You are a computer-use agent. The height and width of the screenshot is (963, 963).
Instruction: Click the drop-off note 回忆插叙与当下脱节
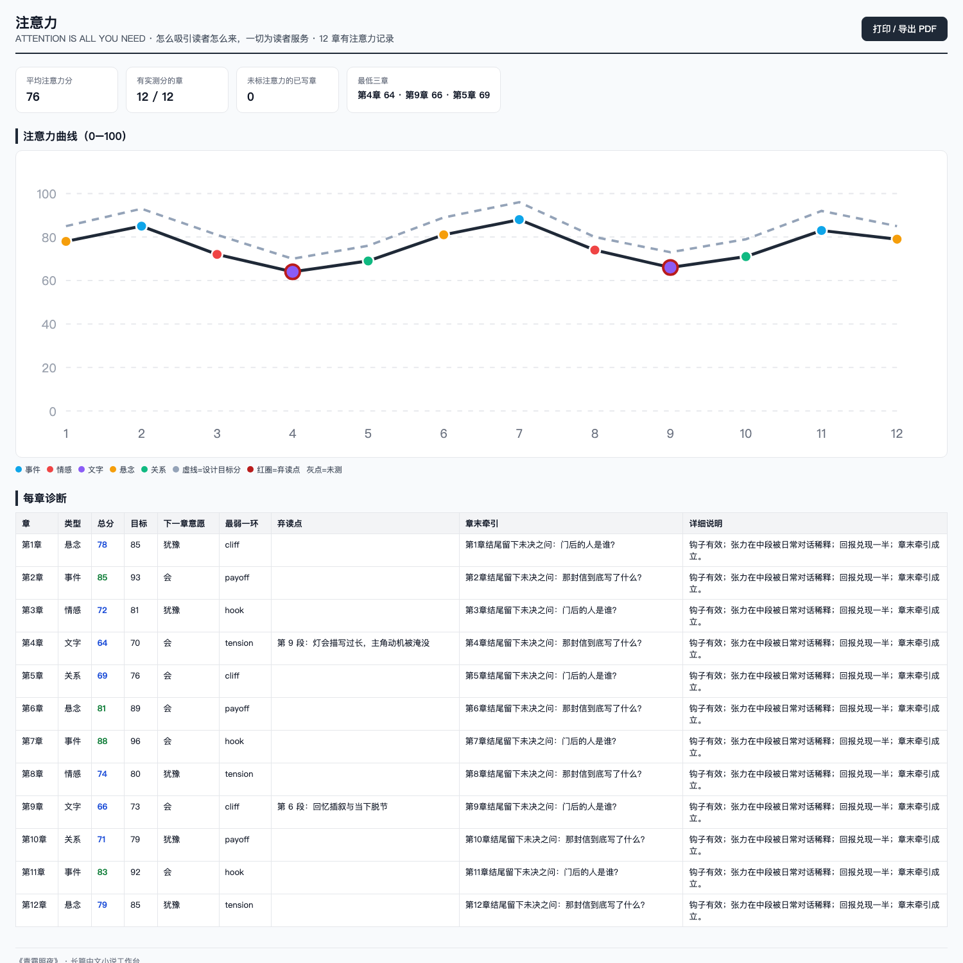pyautogui.click(x=333, y=807)
